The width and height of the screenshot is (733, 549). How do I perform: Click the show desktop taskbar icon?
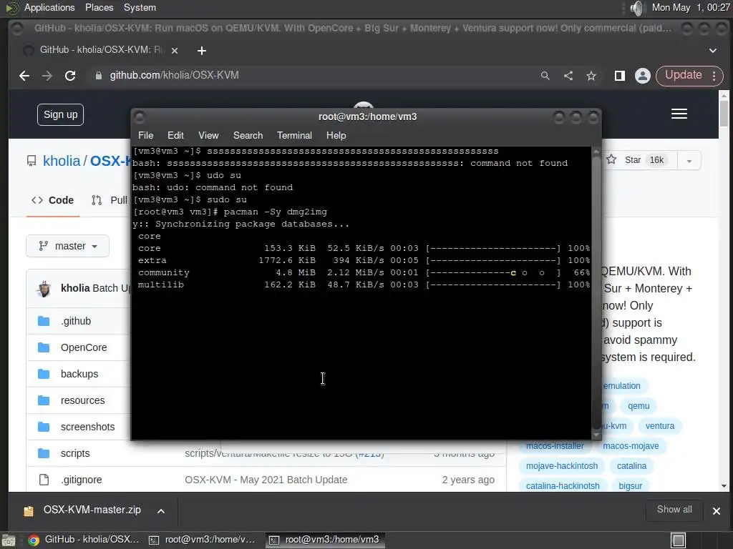click(9, 540)
